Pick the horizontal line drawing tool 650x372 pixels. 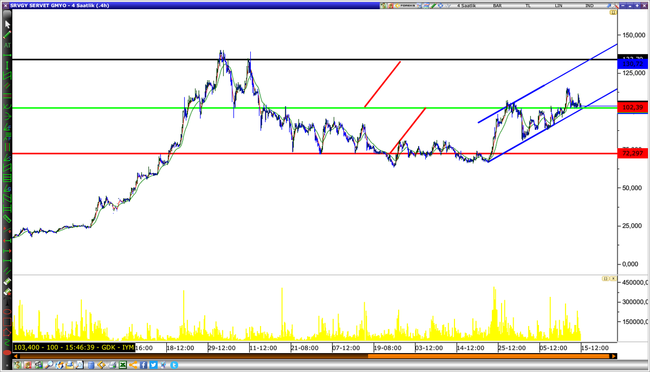coord(7,55)
